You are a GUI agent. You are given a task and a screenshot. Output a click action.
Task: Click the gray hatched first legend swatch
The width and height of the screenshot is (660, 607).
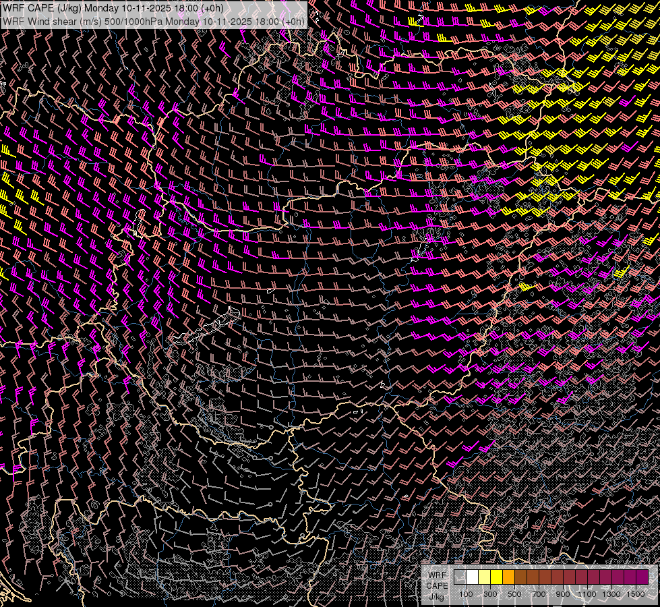[x=460, y=577]
